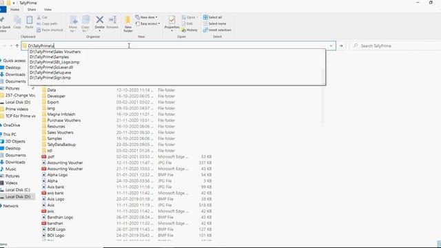This screenshot has width=441, height=248.
Task: Select the Resources folder
Action: point(56,127)
